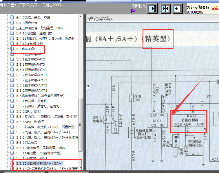This screenshot has height=173, width=219.
Task: Open 5.5.1威志09款MT3
Action: (30, 65)
